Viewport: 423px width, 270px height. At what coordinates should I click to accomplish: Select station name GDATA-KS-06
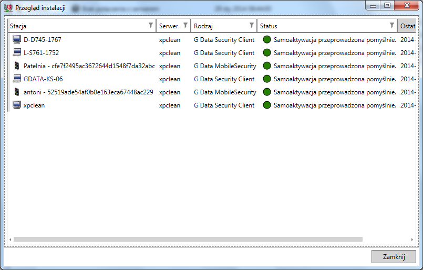click(x=43, y=79)
